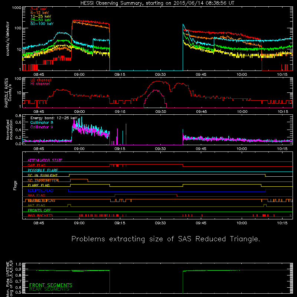Select the orange 6-12 keV legend label

click(x=40, y=13)
